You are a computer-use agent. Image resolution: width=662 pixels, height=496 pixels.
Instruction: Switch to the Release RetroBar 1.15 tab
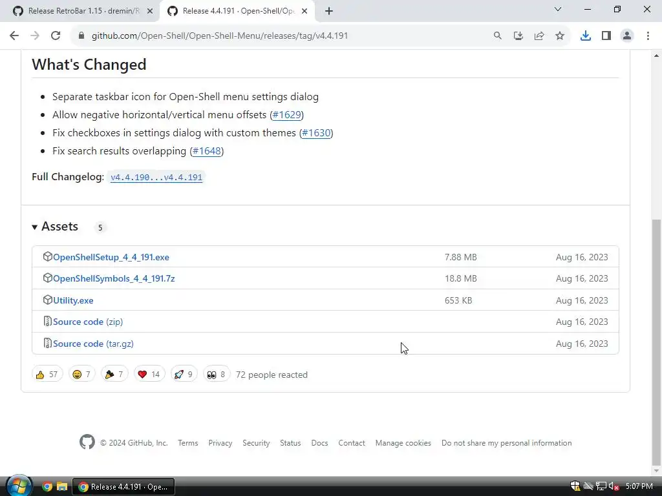click(x=83, y=11)
